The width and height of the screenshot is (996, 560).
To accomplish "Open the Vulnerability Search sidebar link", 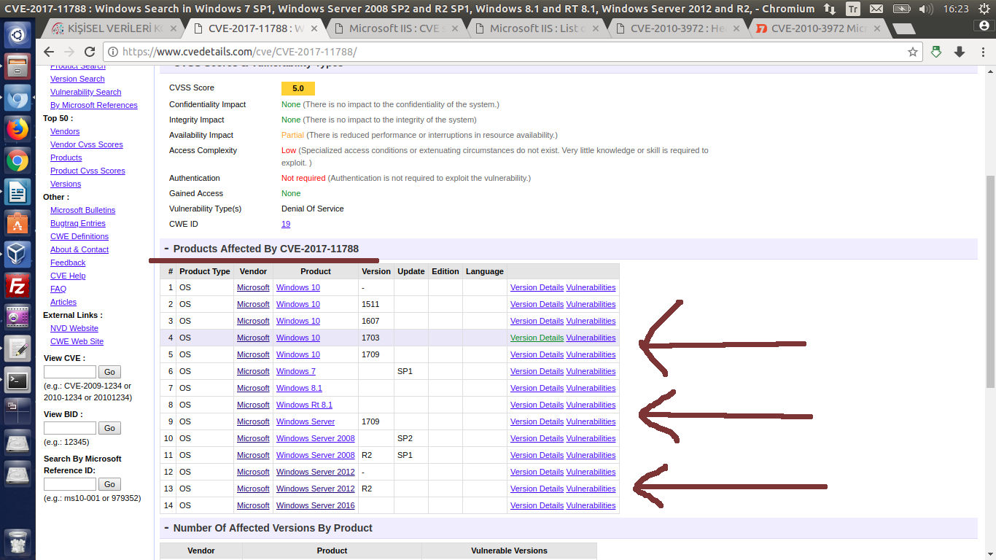I will (85, 92).
